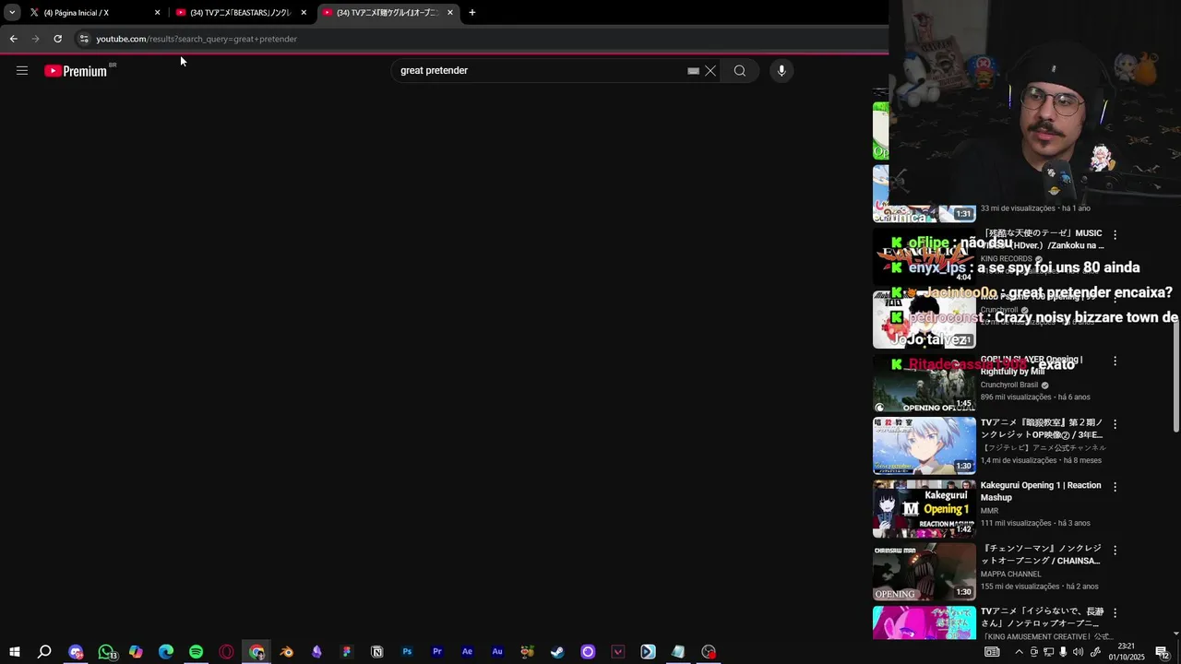Open Premiere Pro from the taskbar

coord(437,652)
